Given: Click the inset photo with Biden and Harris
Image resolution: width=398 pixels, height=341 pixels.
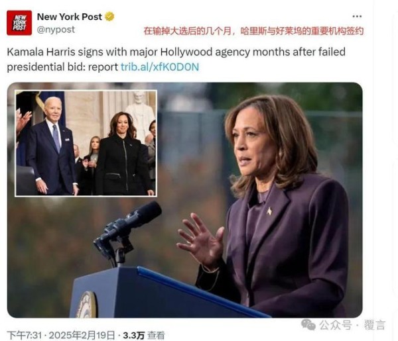Looking at the screenshot, I should (x=86, y=143).
